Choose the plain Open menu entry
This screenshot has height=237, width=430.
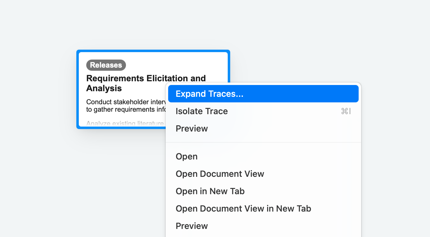click(186, 156)
